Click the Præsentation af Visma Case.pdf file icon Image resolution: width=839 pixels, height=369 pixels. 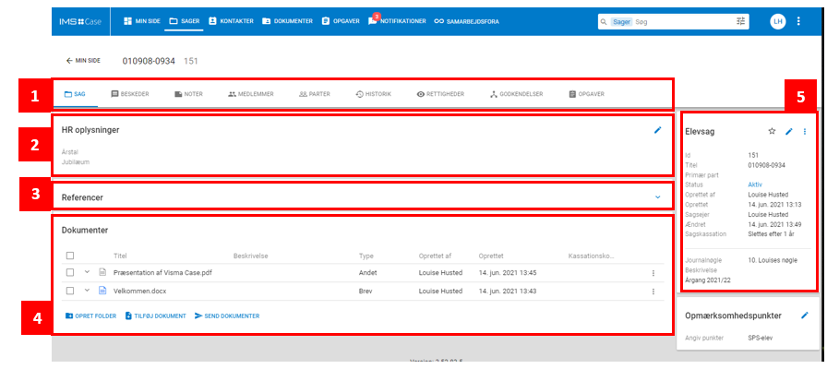(102, 273)
